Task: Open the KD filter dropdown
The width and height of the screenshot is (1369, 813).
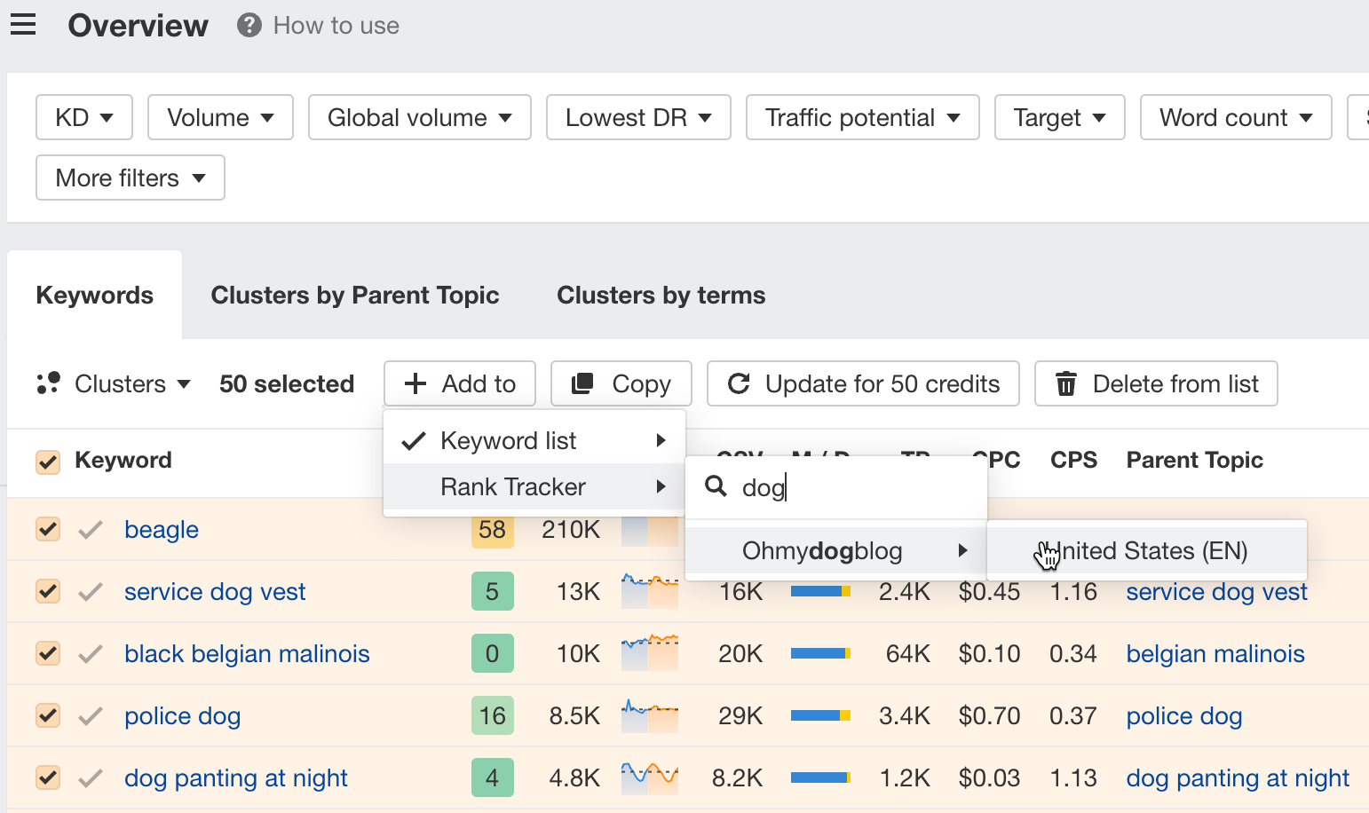Action: (x=83, y=117)
